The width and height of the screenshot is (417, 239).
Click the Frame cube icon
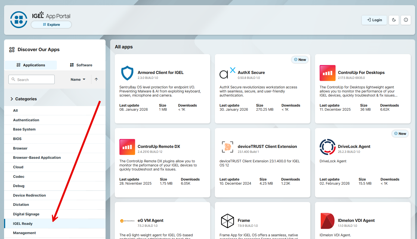(227, 221)
